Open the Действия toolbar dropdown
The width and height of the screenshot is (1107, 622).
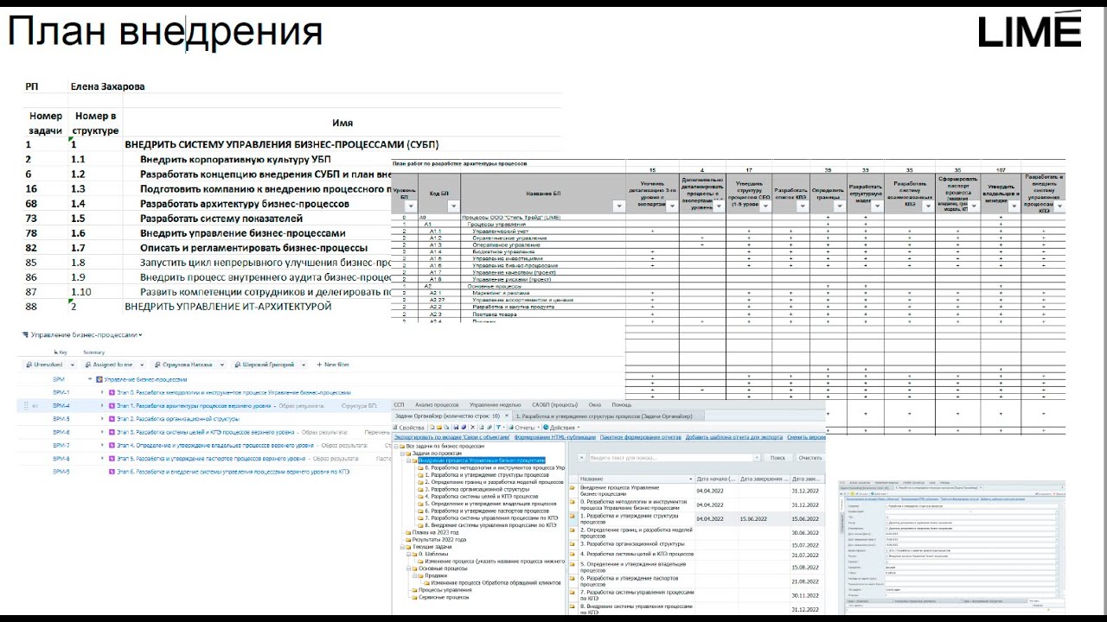coord(560,427)
